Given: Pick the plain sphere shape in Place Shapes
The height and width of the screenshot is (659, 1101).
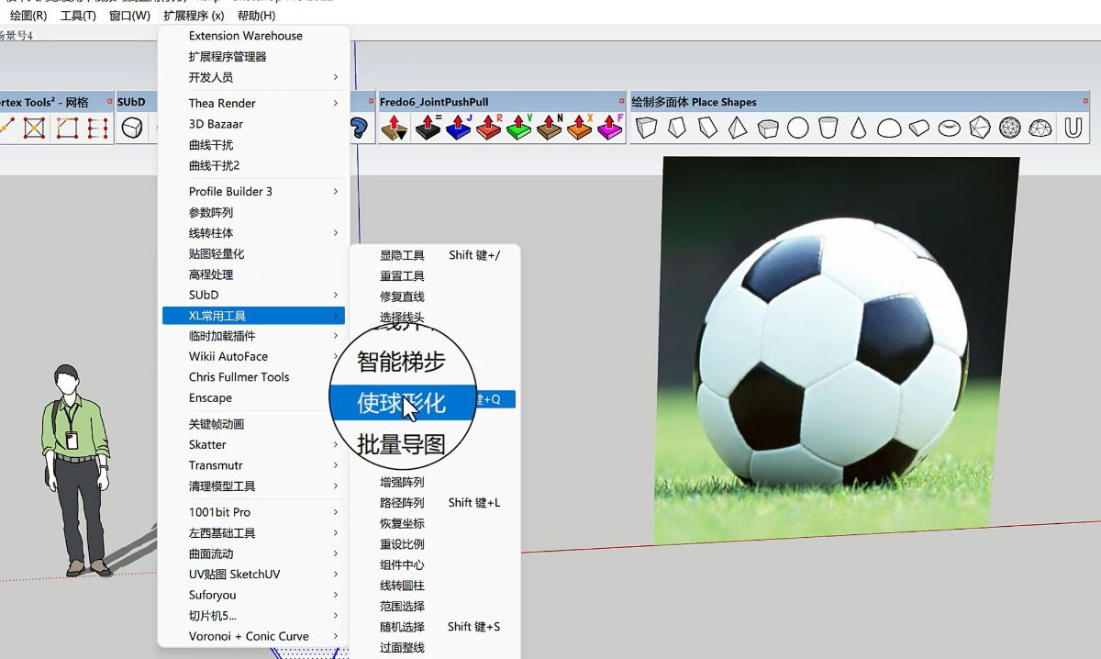Looking at the screenshot, I should 798,128.
